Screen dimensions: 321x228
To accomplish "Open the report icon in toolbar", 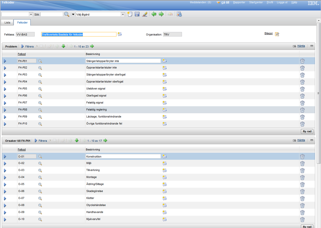I will (179, 14).
